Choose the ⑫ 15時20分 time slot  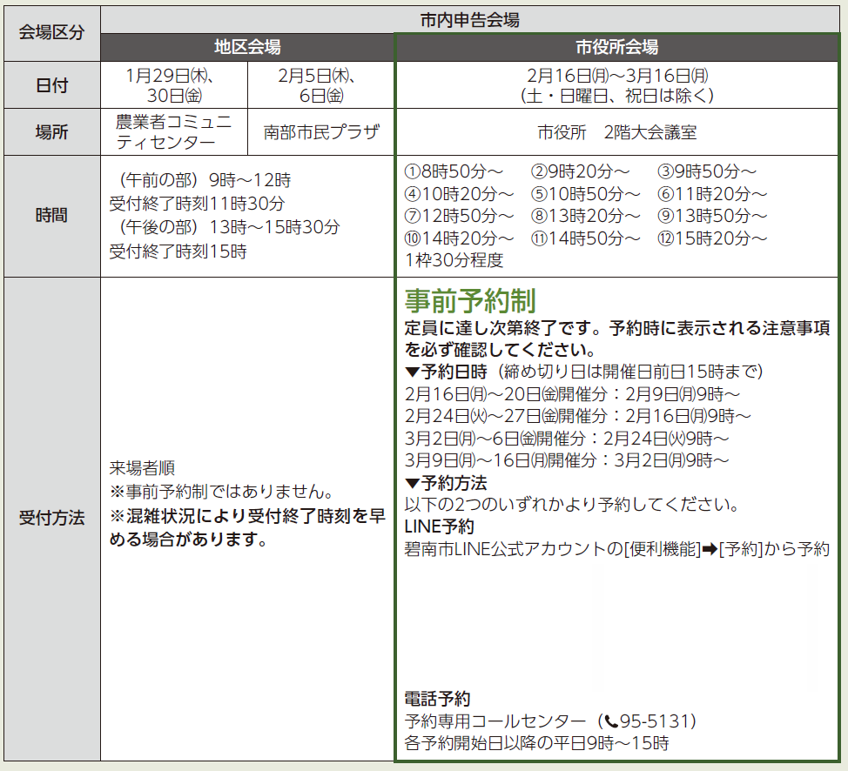(712, 238)
